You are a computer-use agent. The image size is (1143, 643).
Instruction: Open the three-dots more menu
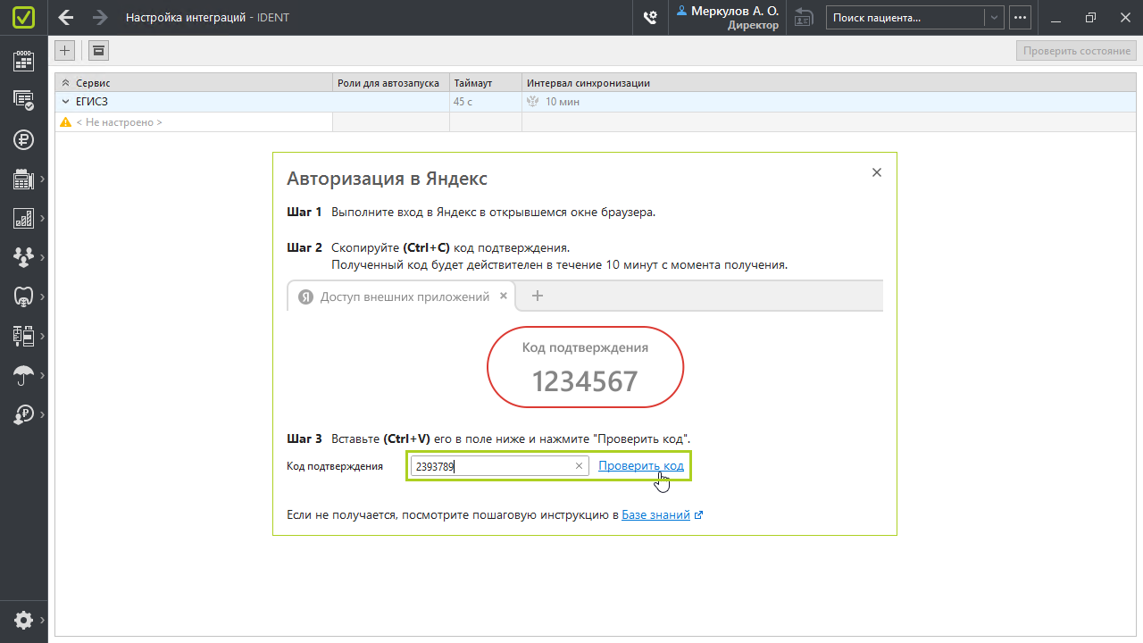[1021, 18]
